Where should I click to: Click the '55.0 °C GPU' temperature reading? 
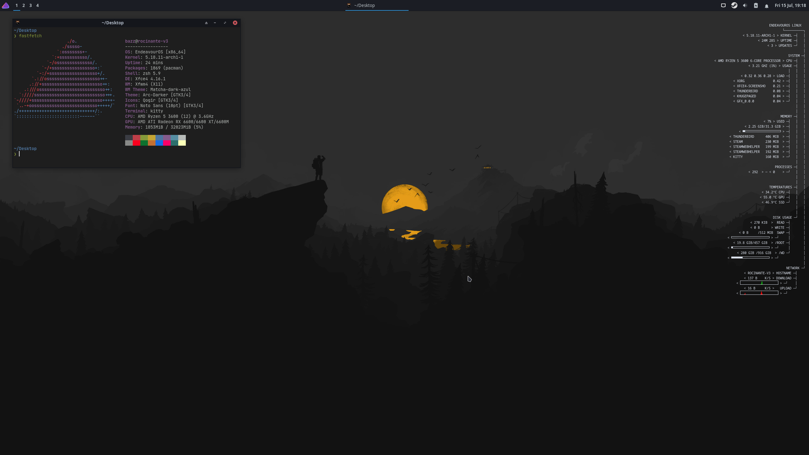click(x=772, y=197)
